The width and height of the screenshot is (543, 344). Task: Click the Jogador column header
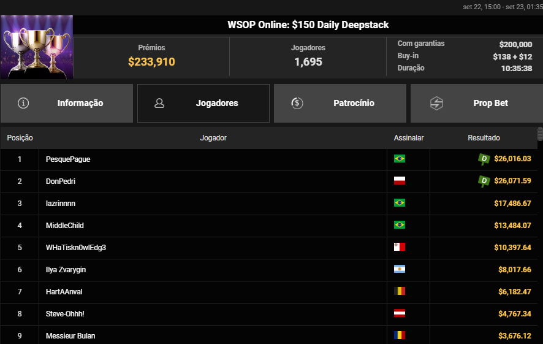213,138
